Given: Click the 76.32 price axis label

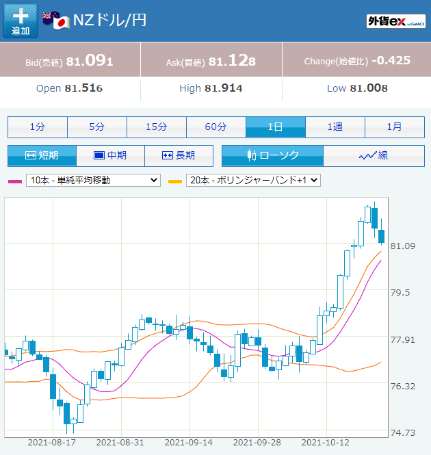Looking at the screenshot, I should [402, 386].
